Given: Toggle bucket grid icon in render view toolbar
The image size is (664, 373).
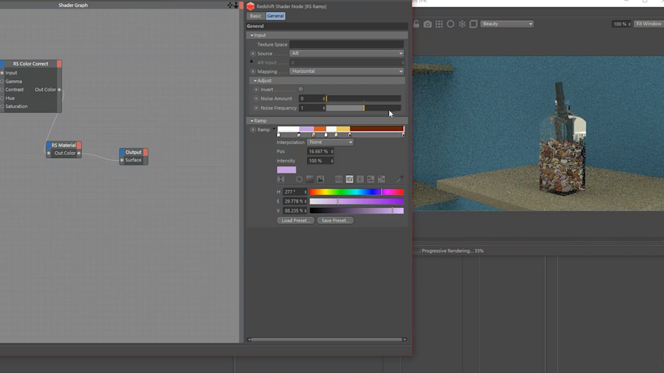Looking at the screenshot, I should click(x=439, y=24).
